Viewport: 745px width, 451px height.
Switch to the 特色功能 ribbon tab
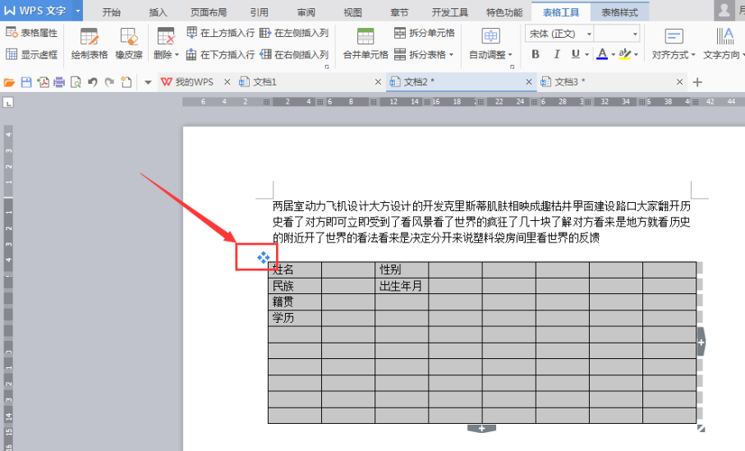pos(504,13)
